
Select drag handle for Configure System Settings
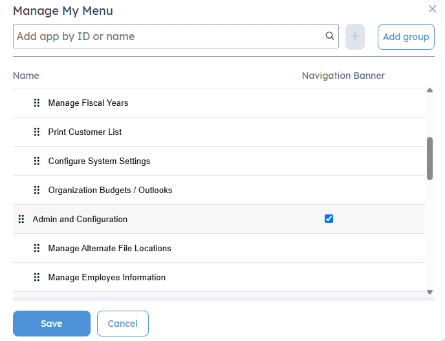coord(37,161)
